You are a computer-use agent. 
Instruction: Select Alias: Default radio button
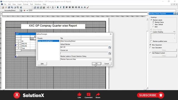tap(153, 24)
